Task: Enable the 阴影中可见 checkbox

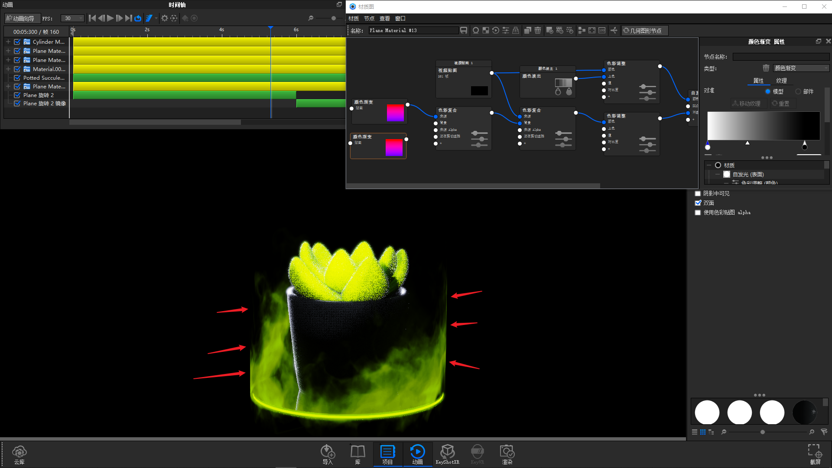Action: [698, 193]
